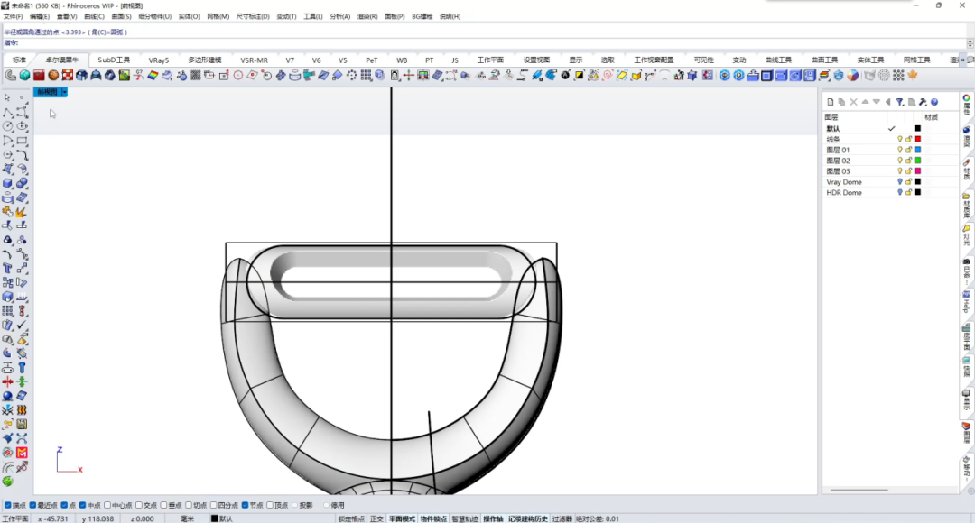Toggle the 端点 (End) osnap checkbox
Screen dimensions: 975x523
click(x=7, y=505)
